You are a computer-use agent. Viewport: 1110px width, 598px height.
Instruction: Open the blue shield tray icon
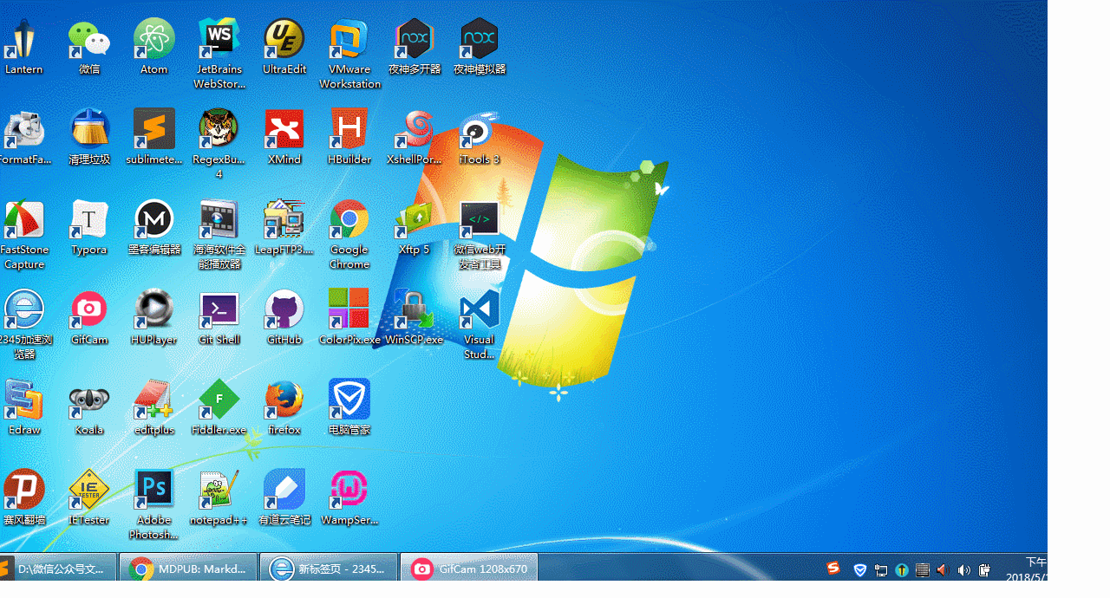(x=860, y=569)
